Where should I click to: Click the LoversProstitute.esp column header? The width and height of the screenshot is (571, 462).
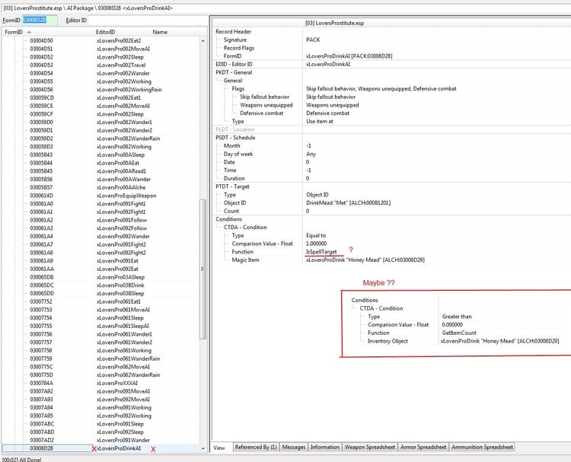click(x=334, y=23)
